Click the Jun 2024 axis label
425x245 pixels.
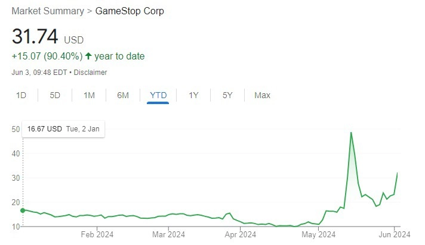(x=395, y=234)
